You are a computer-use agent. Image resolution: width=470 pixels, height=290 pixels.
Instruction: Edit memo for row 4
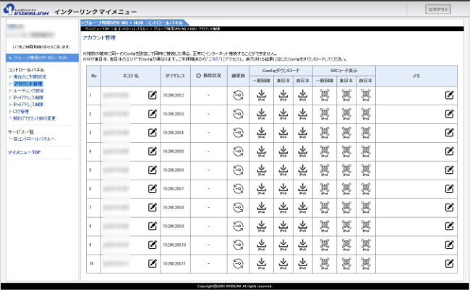tap(450, 151)
